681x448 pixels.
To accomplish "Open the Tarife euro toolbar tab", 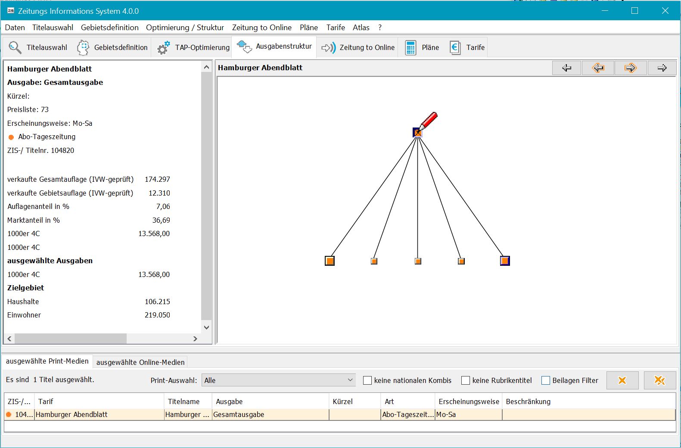I will point(467,47).
